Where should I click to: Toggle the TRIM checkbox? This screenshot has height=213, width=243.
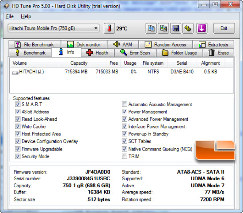click(125, 156)
